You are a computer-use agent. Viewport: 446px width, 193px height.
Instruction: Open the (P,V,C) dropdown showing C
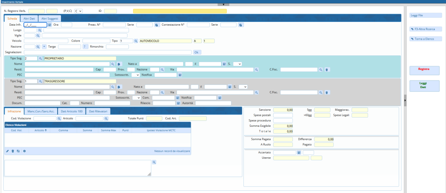78,11
